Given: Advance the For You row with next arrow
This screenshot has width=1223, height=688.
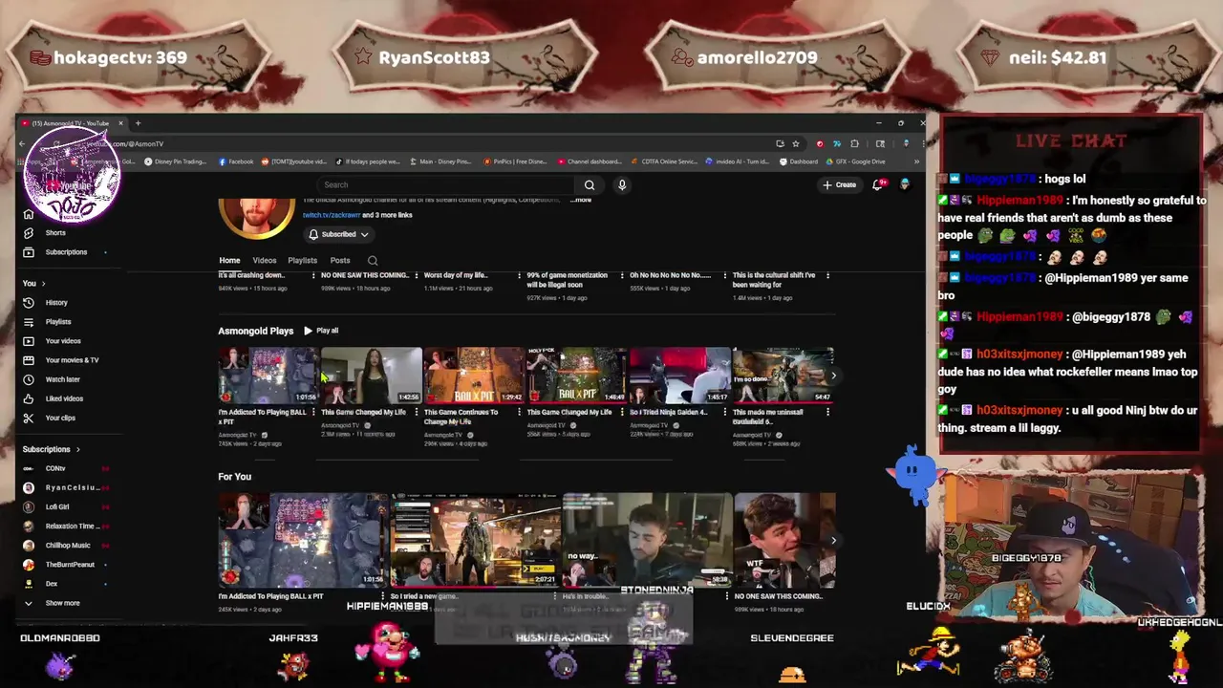Looking at the screenshot, I should click(833, 541).
